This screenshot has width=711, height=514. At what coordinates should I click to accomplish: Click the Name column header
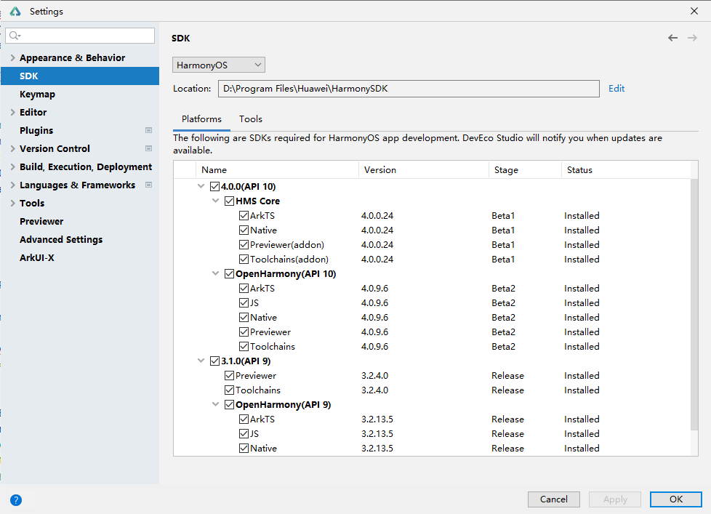click(x=277, y=169)
